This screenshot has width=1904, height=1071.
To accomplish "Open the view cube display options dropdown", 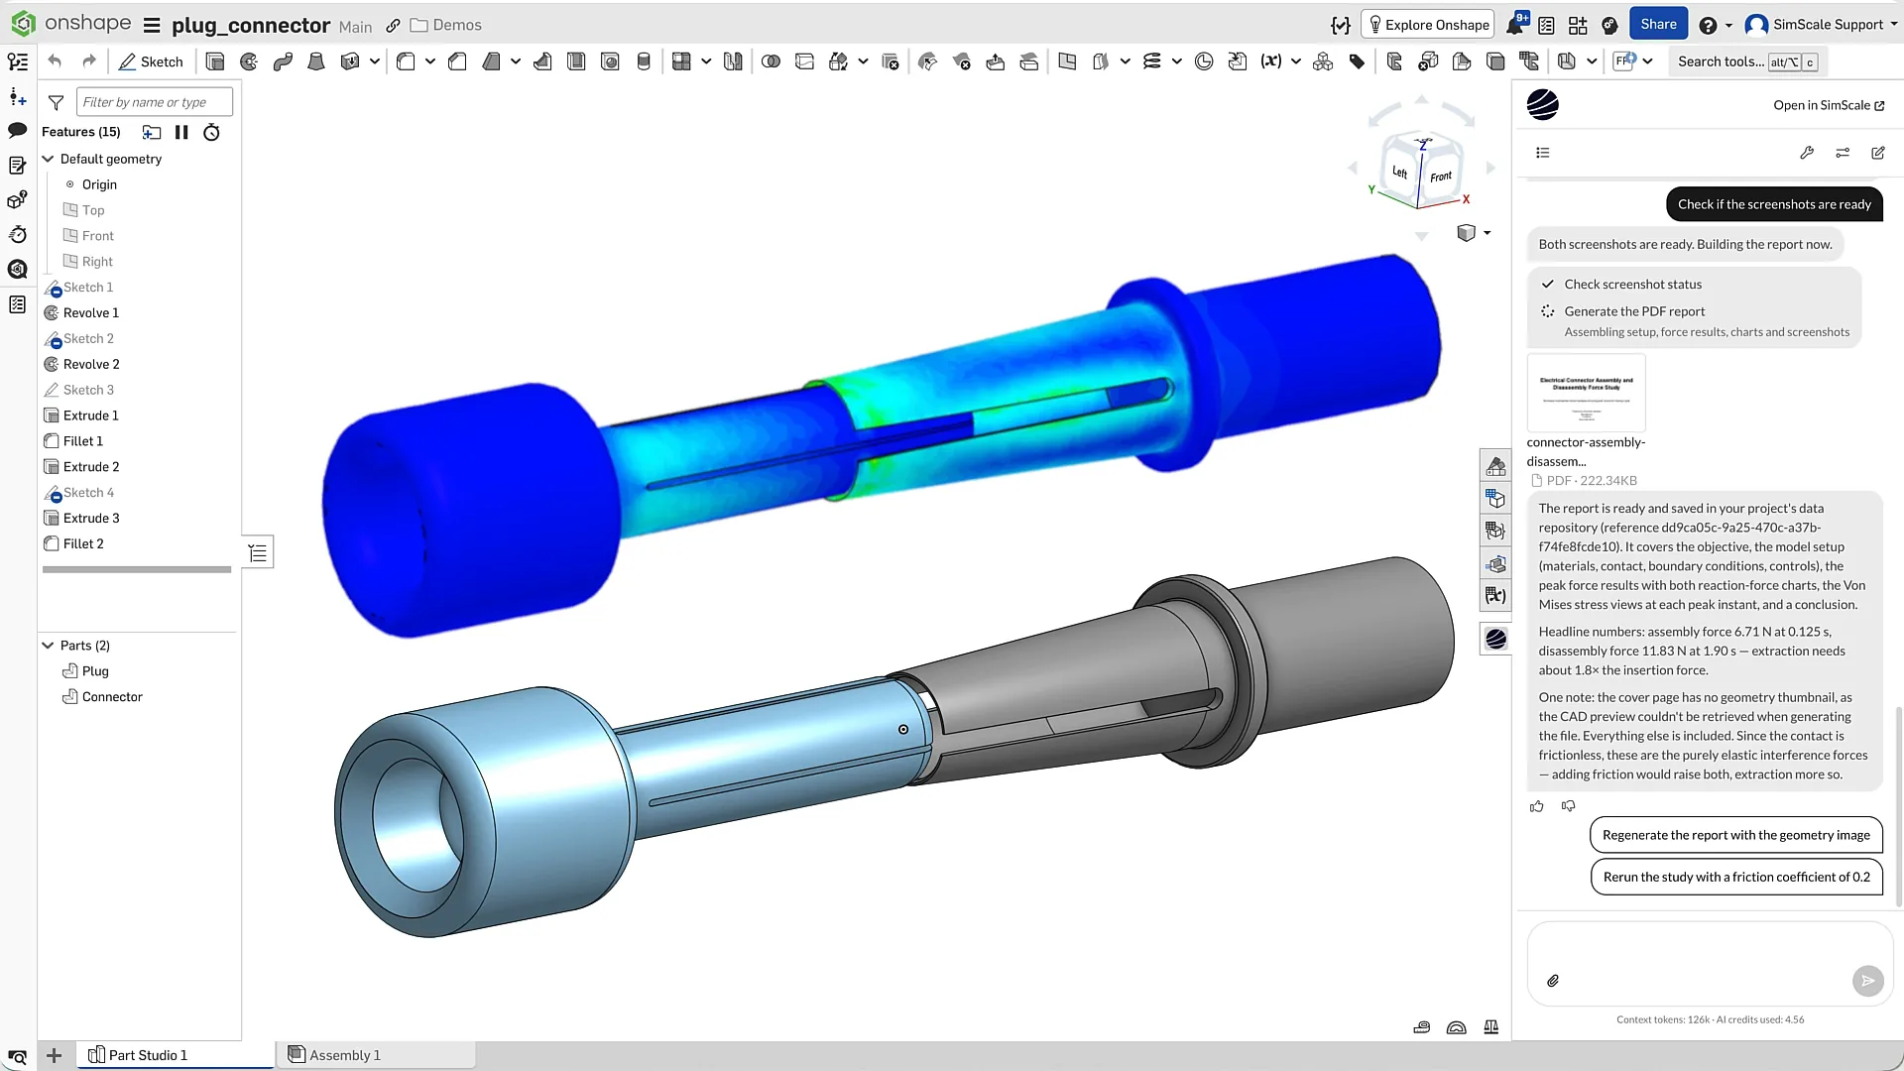I will 1487,233.
